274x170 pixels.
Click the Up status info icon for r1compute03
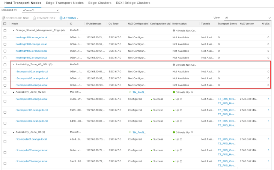coord(180,161)
